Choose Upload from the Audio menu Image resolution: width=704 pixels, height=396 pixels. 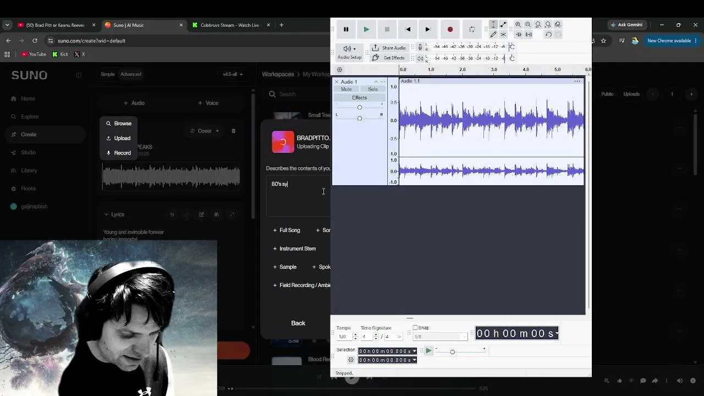[x=119, y=138]
